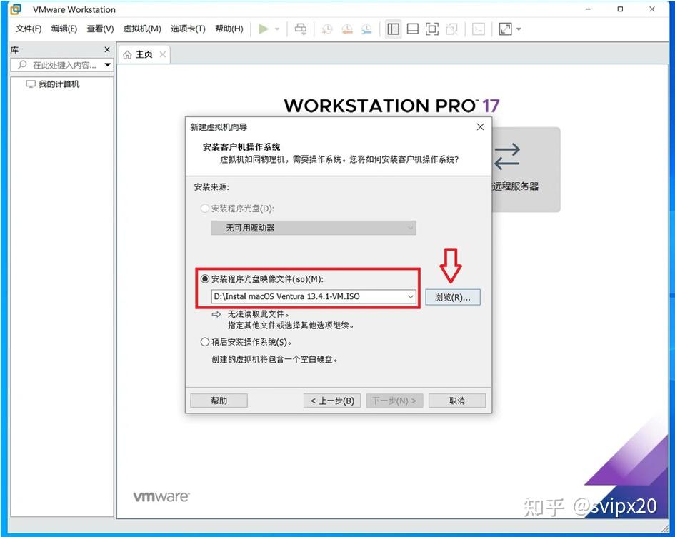Click the 远程服务器 connect tile
The image size is (675, 537).
click(x=526, y=169)
